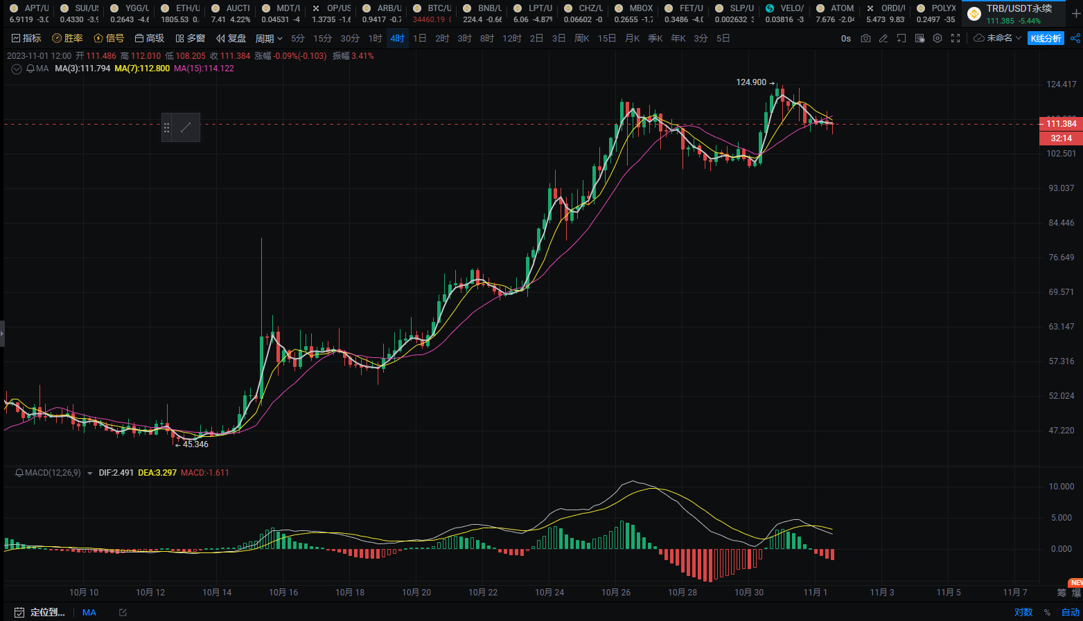Collapse the MA indicator with chevron circle
This screenshot has width=1083, height=621.
tap(16, 69)
